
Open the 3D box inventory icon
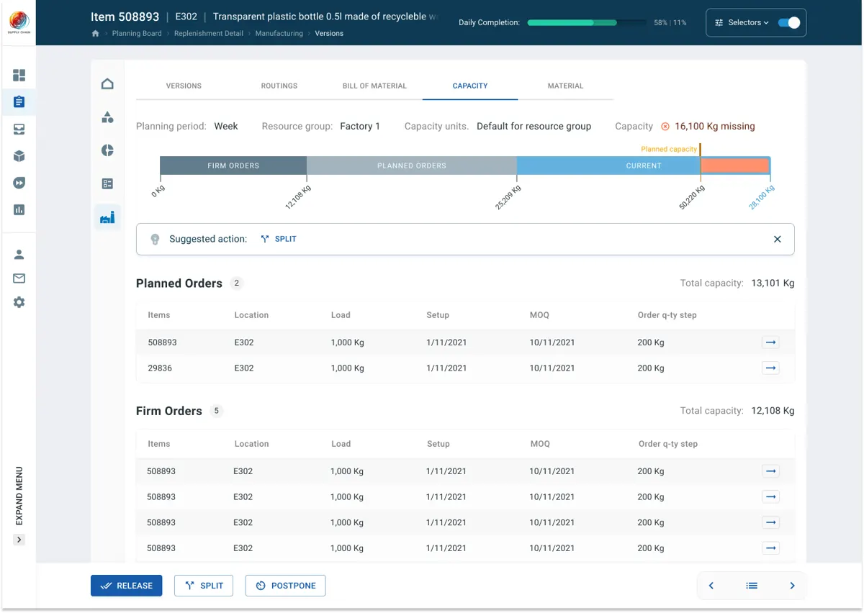[19, 156]
